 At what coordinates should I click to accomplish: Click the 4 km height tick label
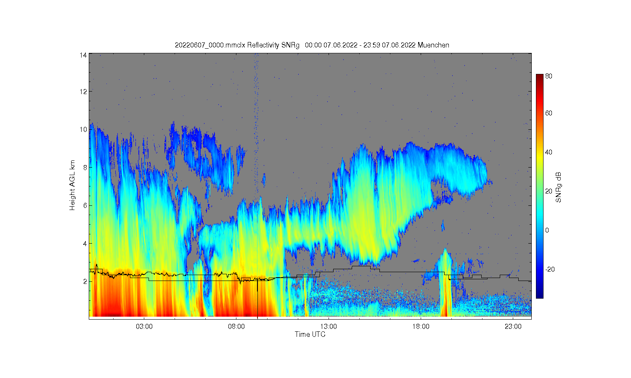[85, 243]
